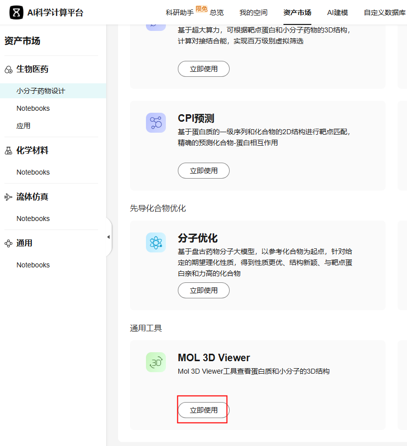Select 小分子药物设计 in sidebar
The height and width of the screenshot is (446, 407).
point(41,91)
